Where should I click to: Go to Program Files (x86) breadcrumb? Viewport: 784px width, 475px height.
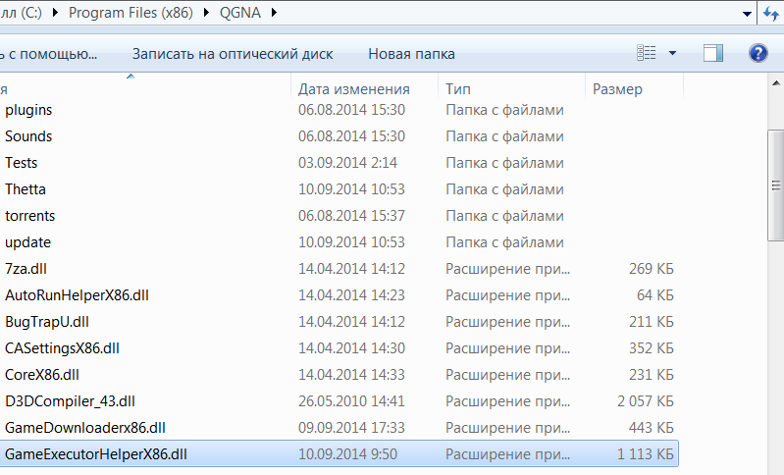(x=131, y=13)
